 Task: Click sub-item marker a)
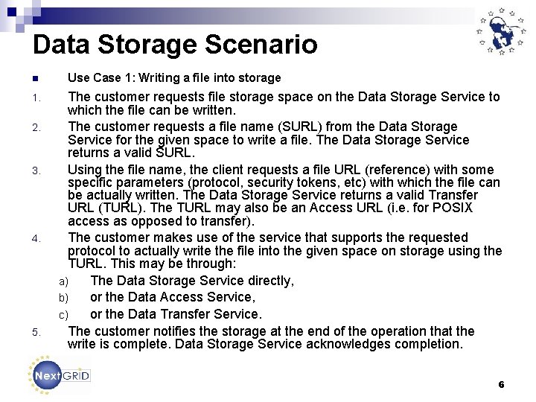click(63, 282)
